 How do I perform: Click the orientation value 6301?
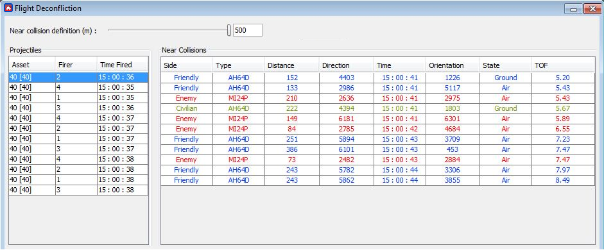click(x=453, y=119)
